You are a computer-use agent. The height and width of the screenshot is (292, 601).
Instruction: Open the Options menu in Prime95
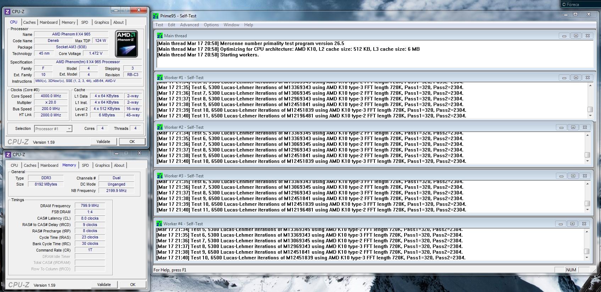pos(211,25)
